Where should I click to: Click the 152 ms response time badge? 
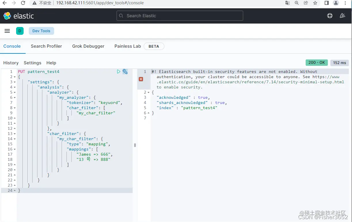pyautogui.click(x=340, y=63)
